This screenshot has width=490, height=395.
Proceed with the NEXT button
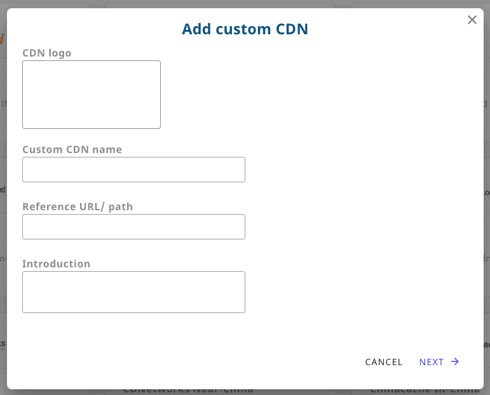[439, 362]
